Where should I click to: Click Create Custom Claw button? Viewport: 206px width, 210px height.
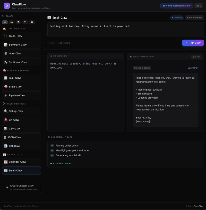pos(21,187)
